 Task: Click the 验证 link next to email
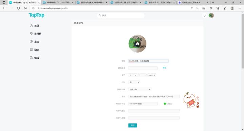point(164,68)
